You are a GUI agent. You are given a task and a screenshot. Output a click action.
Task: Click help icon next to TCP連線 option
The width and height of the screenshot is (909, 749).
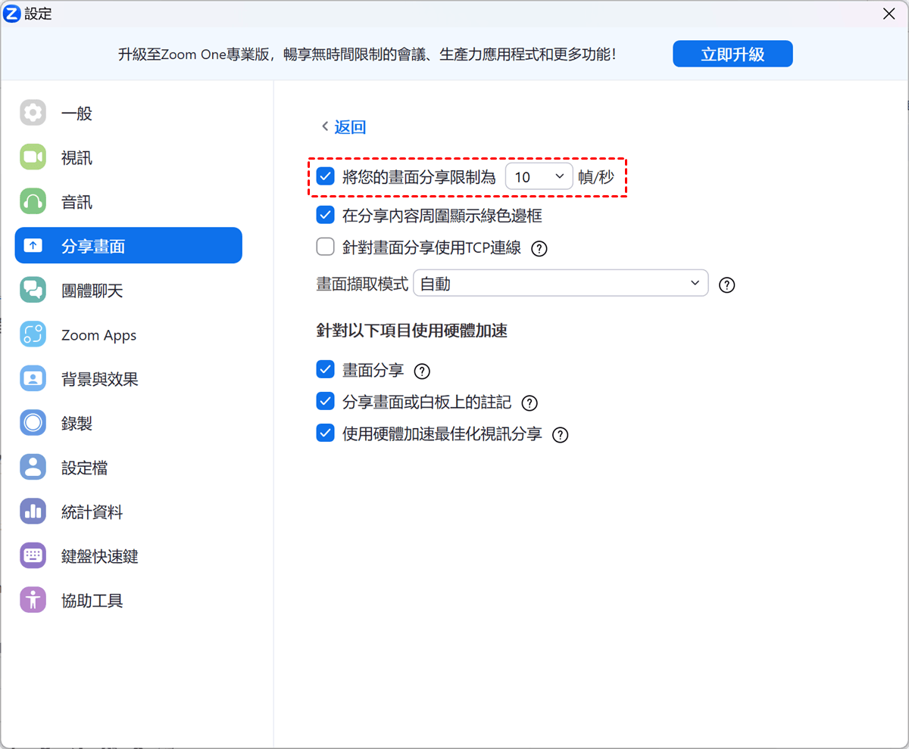tap(539, 248)
